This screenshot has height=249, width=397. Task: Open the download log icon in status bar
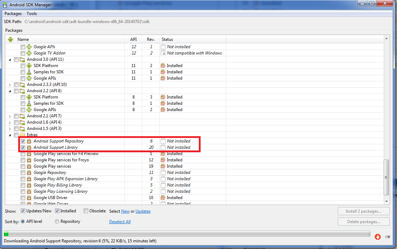(388, 237)
